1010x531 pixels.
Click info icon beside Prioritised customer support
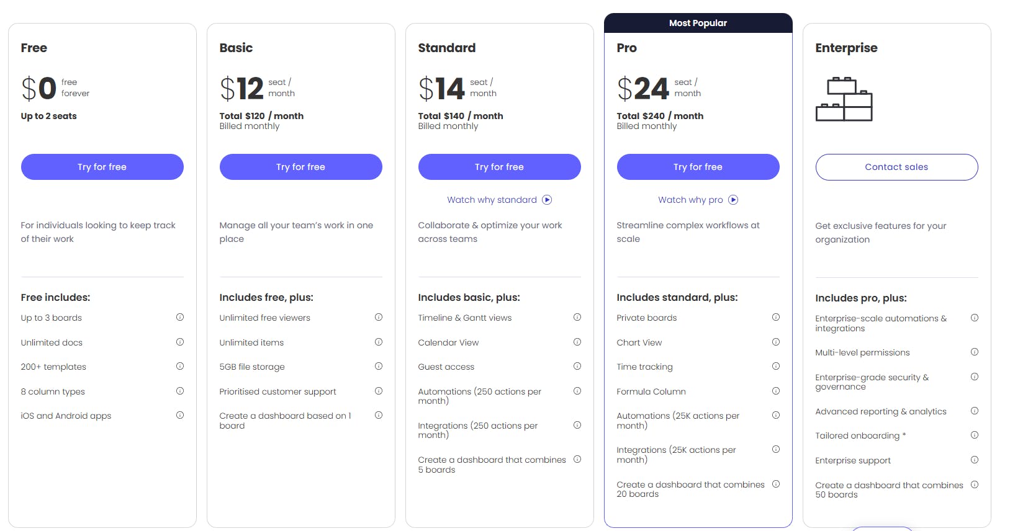pos(379,391)
